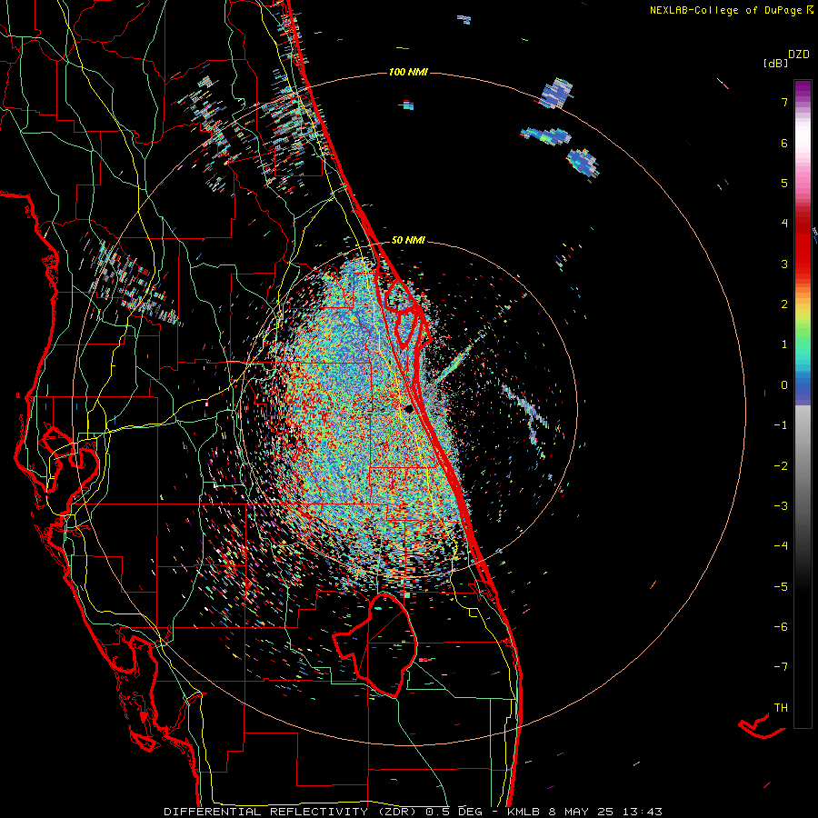Click the "TH" threshold label on the scale
The width and height of the screenshot is (818, 818).
pyautogui.click(x=781, y=707)
